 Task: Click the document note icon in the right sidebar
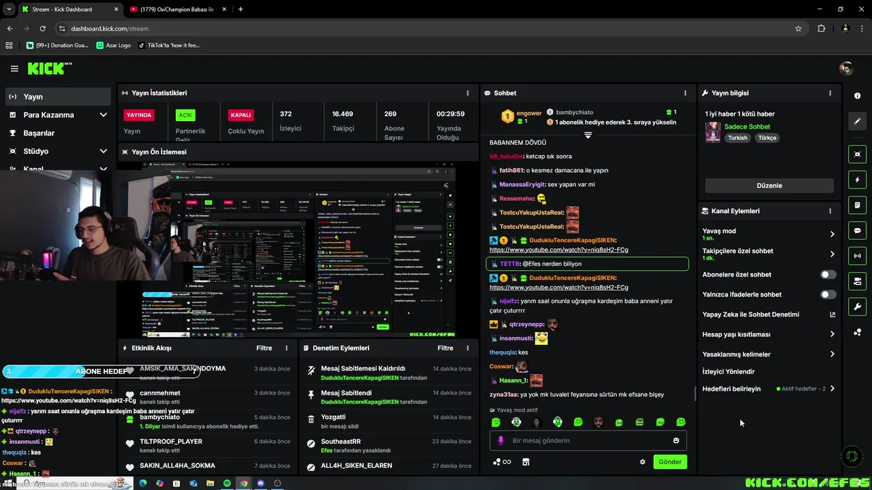[x=857, y=205]
